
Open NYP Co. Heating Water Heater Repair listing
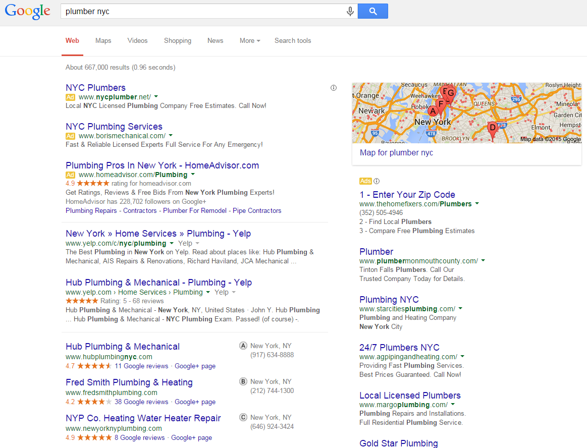click(x=143, y=418)
